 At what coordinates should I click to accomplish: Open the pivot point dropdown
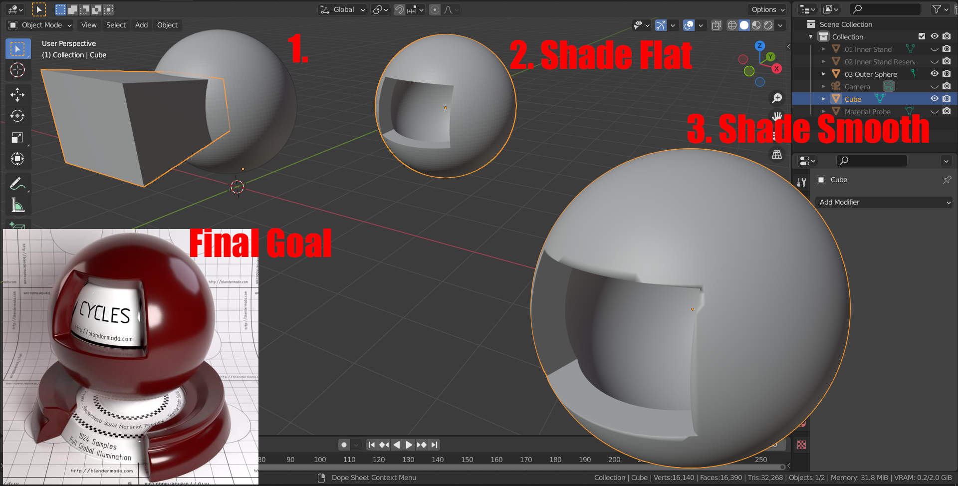point(380,9)
